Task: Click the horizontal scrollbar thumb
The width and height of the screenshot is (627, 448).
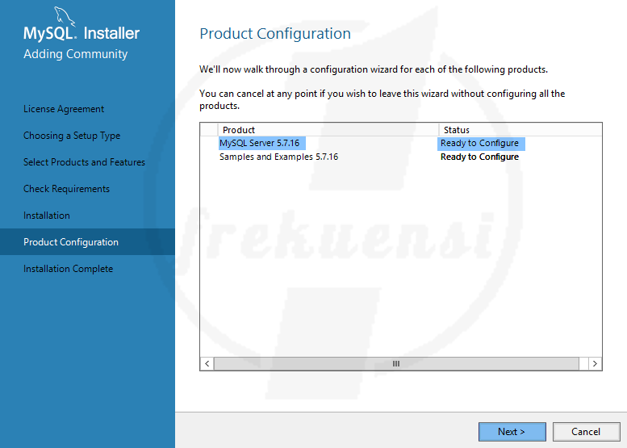Action: click(x=396, y=363)
